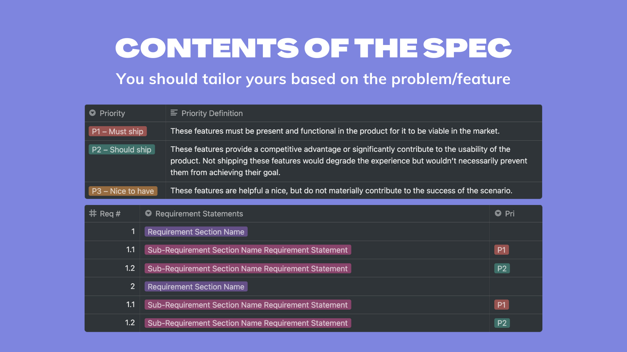Click the P2 tag in row 1.2
Viewport: 627px width, 352px height.
tap(502, 268)
